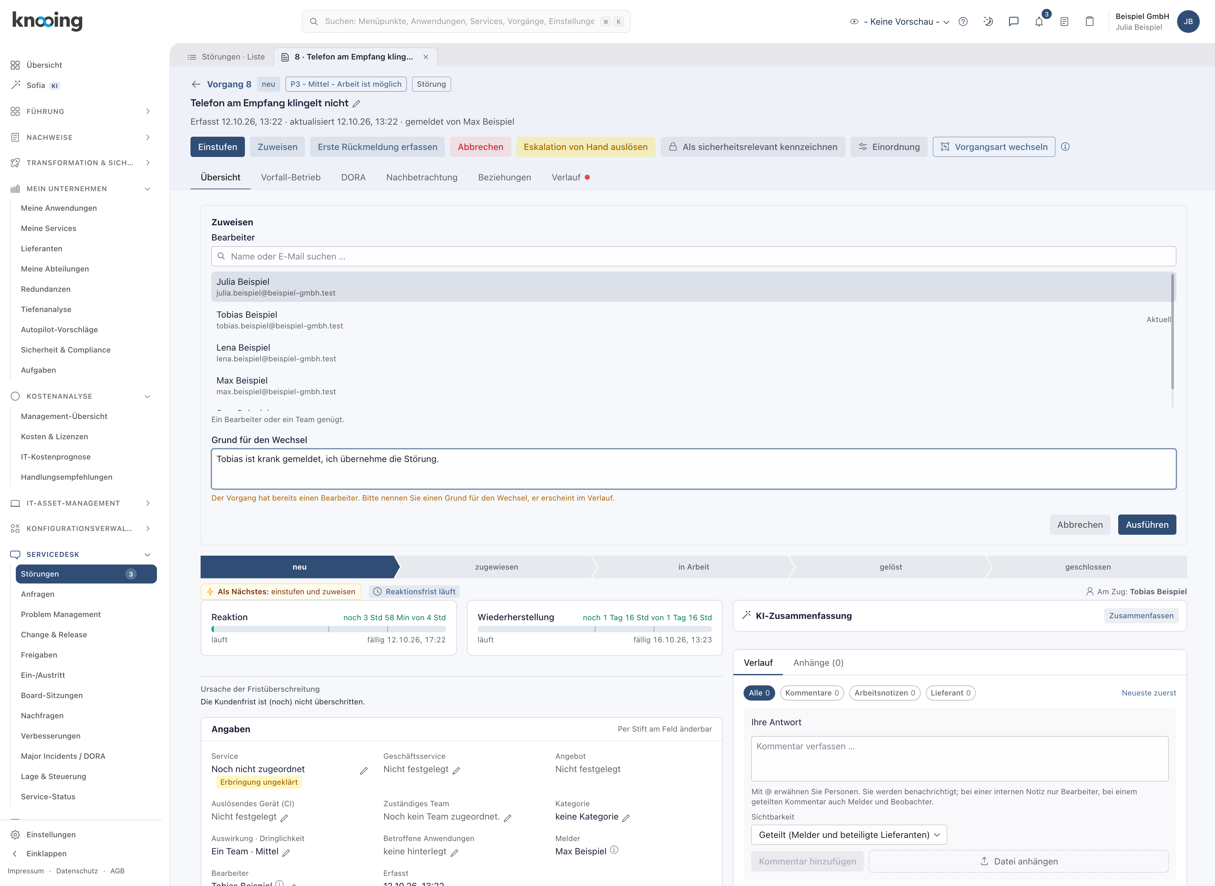
Task: Click the JB user avatar
Action: [x=1188, y=22]
